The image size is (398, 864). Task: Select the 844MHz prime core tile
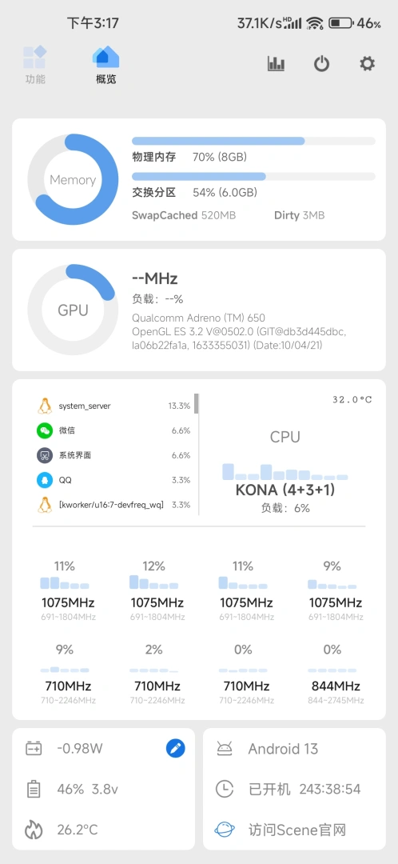[x=332, y=675]
